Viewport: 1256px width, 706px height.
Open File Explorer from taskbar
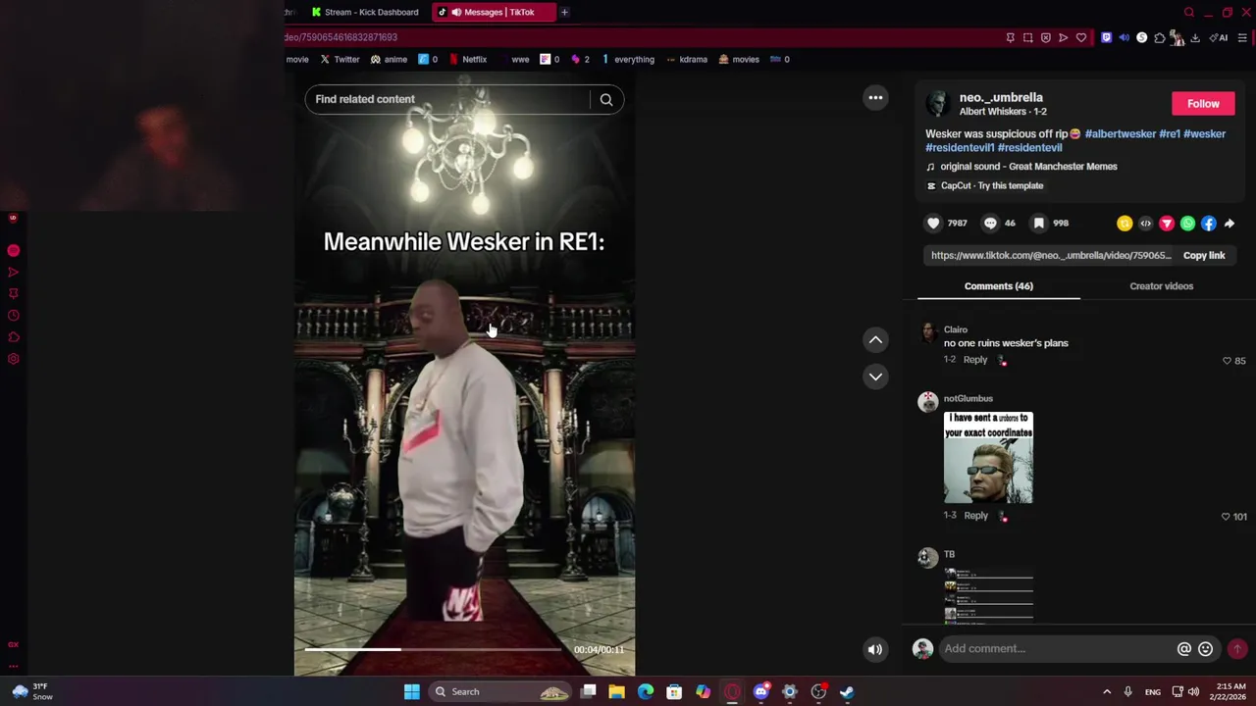point(616,692)
